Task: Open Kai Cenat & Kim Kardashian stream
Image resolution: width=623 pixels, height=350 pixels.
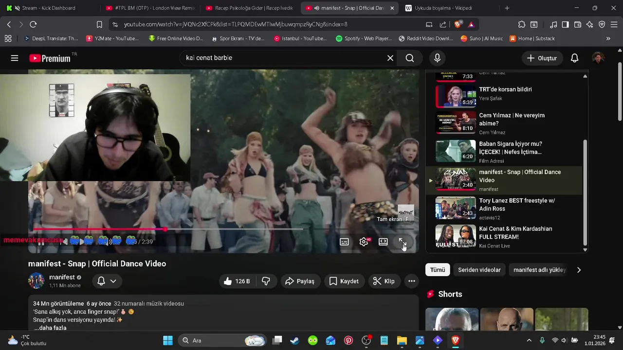Action: (x=504, y=237)
